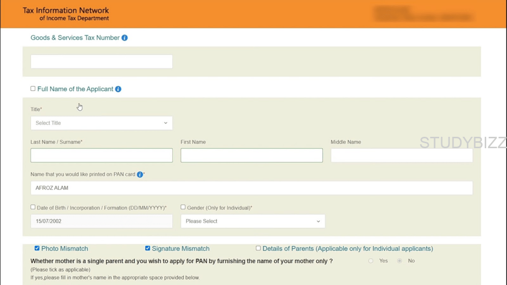Focus the First Name input box
This screenshot has height=285, width=507.
click(252, 155)
